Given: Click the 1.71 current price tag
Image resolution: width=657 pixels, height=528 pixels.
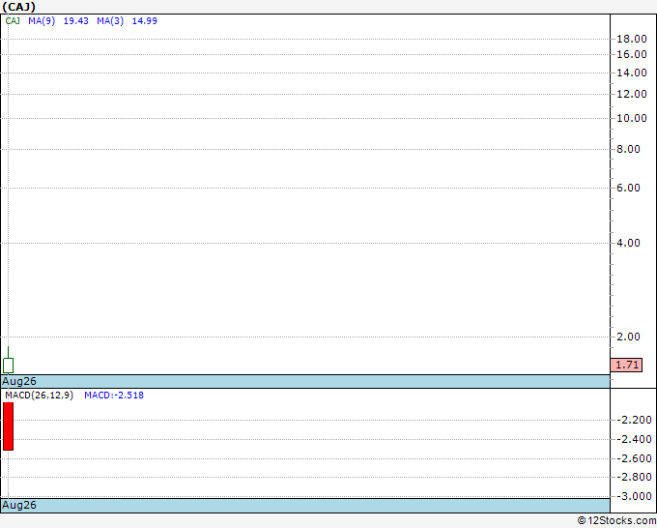Looking at the screenshot, I should click(x=626, y=365).
